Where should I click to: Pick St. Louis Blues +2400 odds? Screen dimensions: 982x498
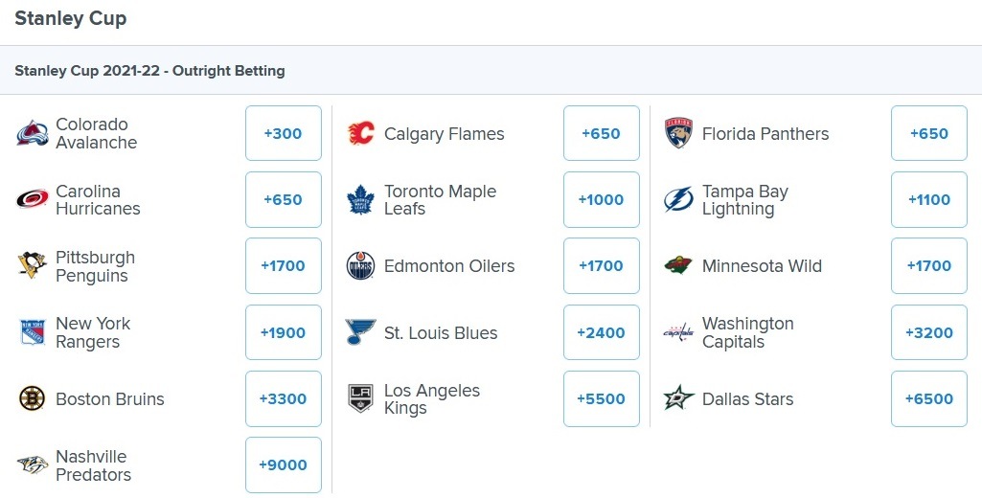coord(602,332)
